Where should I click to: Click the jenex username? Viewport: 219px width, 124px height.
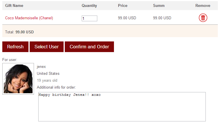pyautogui.click(x=41, y=67)
